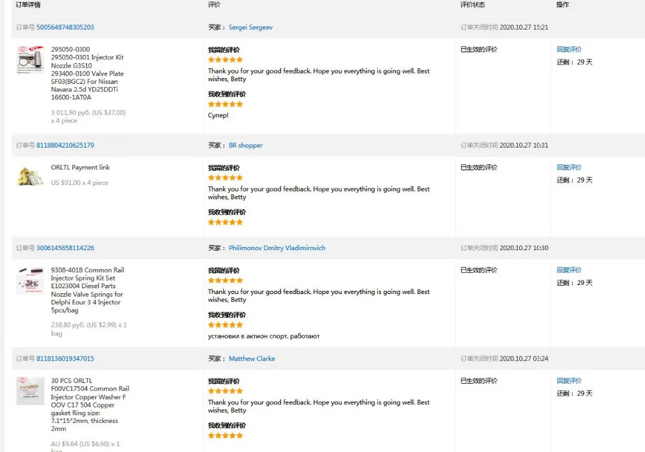Reply to BR shopper's review
The width and height of the screenshot is (645, 452).
coord(569,168)
